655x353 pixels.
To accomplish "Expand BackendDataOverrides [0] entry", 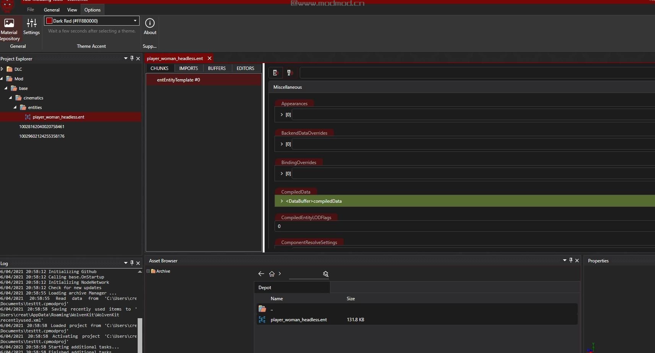I will (x=282, y=144).
